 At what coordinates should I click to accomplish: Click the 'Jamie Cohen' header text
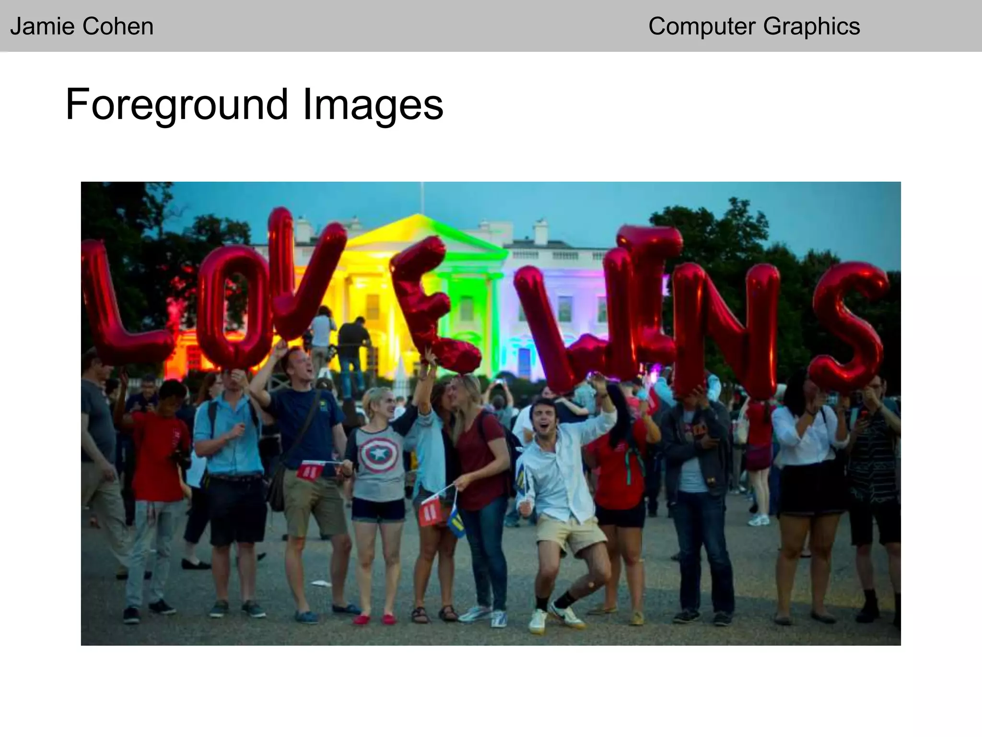pos(82,26)
